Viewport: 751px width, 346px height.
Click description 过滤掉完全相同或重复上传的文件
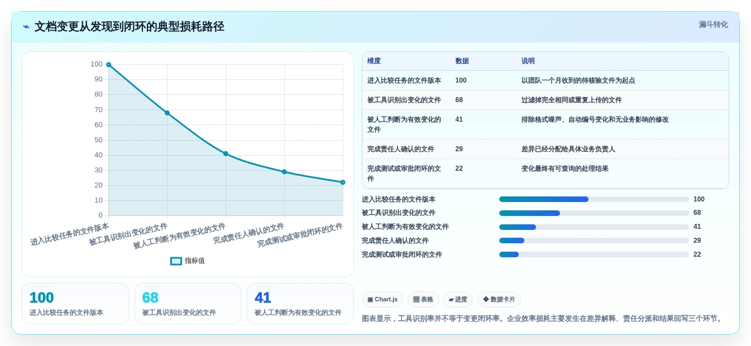pyautogui.click(x=572, y=100)
